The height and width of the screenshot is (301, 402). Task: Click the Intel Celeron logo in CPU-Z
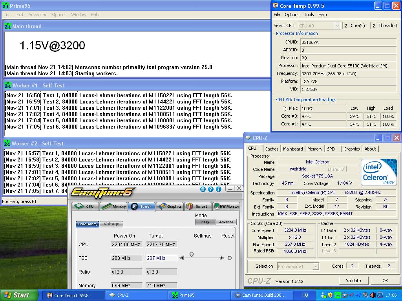pyautogui.click(x=379, y=172)
